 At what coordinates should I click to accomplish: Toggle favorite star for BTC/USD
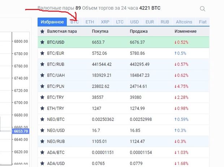tap(42, 42)
